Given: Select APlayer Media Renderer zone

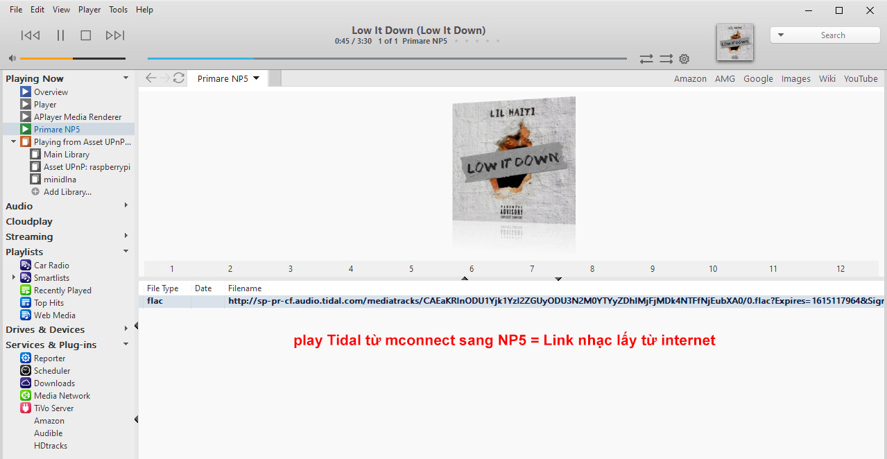Looking at the screenshot, I should pos(78,117).
